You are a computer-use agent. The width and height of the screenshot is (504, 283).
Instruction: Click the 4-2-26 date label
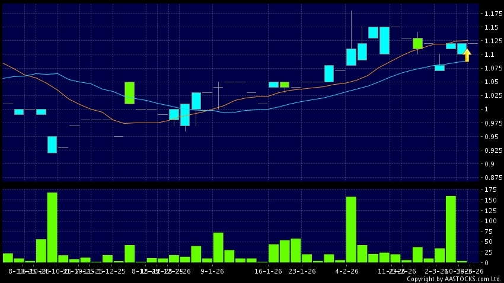[347, 271]
